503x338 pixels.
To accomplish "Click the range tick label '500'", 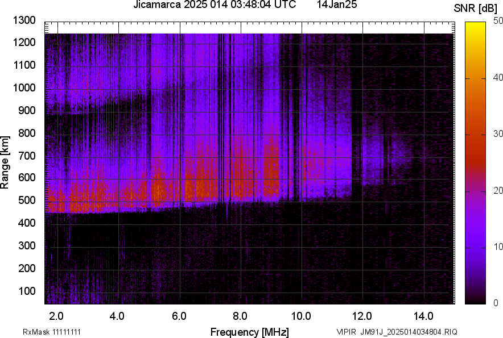I will point(27,200).
